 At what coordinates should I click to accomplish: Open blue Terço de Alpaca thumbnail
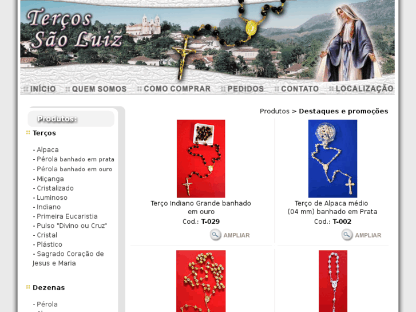click(332, 159)
